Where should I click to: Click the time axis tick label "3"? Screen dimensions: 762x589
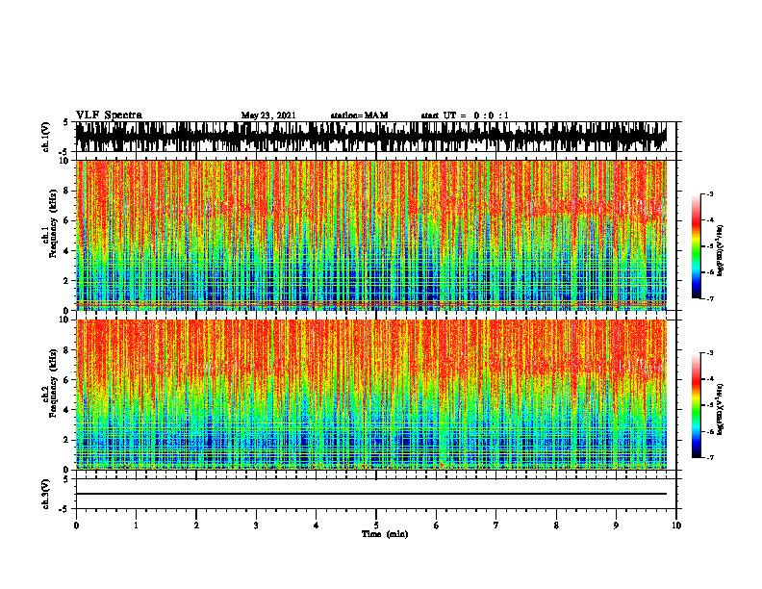256,525
